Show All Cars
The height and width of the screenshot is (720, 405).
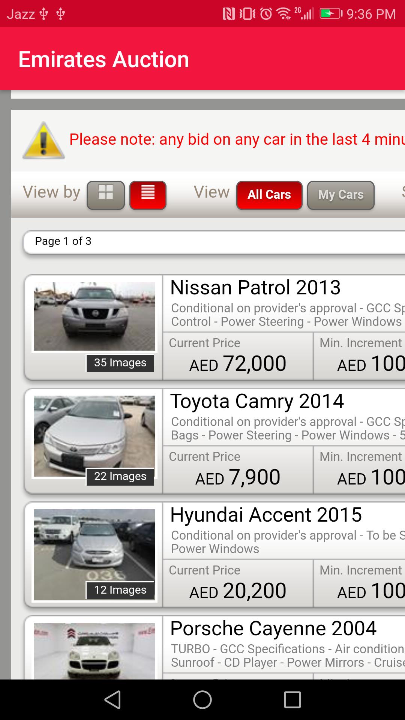point(269,195)
